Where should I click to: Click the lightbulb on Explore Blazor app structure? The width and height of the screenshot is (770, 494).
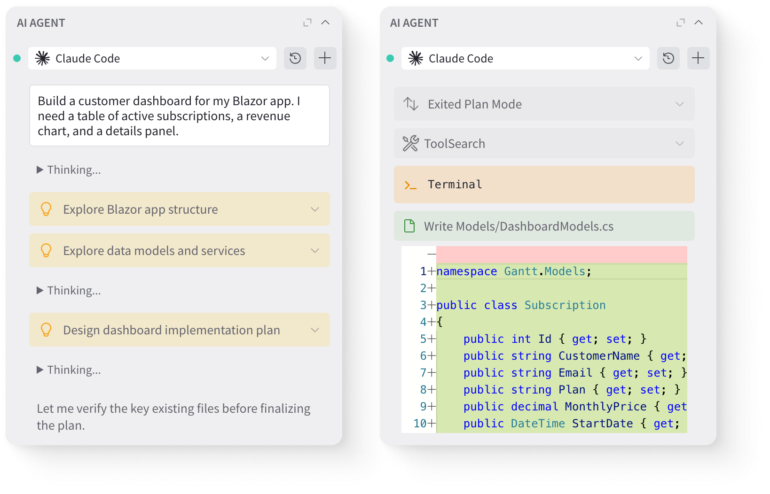(x=46, y=209)
